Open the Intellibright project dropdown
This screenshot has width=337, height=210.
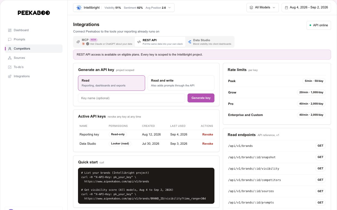point(124,8)
